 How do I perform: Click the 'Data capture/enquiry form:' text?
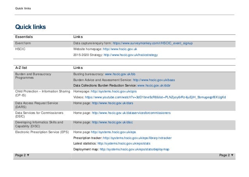pos(92,43)
